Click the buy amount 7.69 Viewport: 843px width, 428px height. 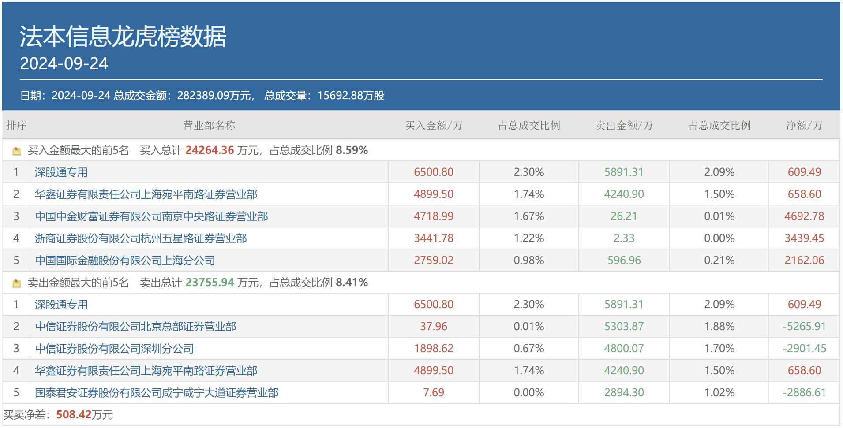coord(434,393)
